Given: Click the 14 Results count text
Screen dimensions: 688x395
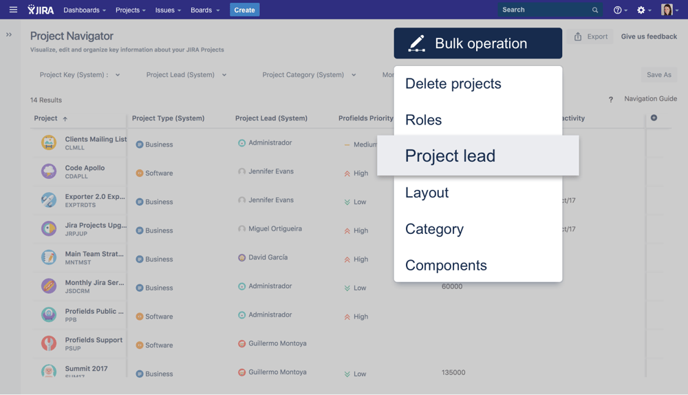Looking at the screenshot, I should pyautogui.click(x=46, y=100).
